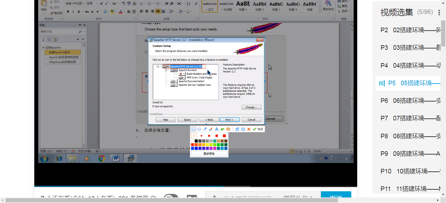Click the text highlight color icon
The image size is (446, 203).
112,12
